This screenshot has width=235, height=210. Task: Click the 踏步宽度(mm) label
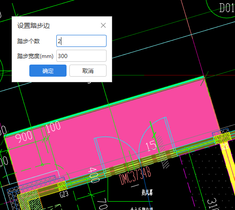pos(35,56)
